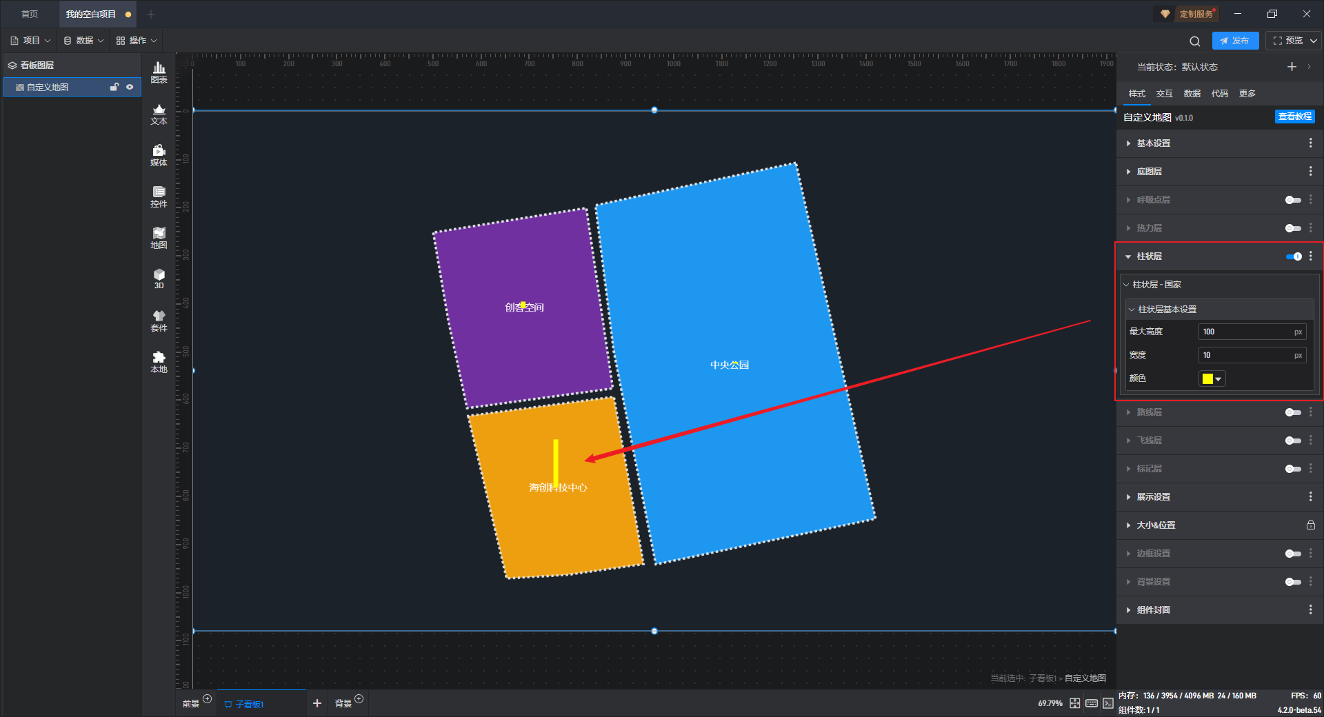The height and width of the screenshot is (717, 1324).
Task: Enable the 飞线层 toggle
Action: tap(1293, 441)
